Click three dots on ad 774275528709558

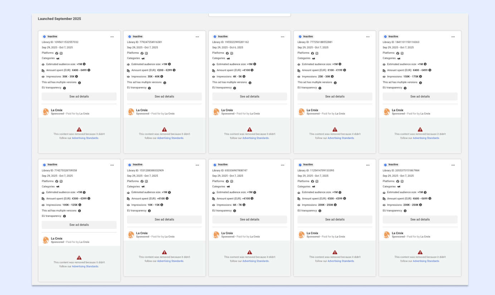[112, 165]
